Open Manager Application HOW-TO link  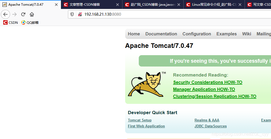[x=204, y=89]
